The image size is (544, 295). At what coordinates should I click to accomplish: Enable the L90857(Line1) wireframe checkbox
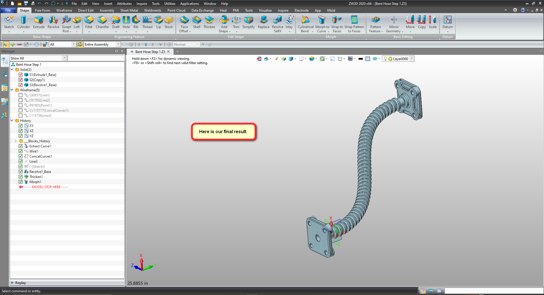coord(21,95)
